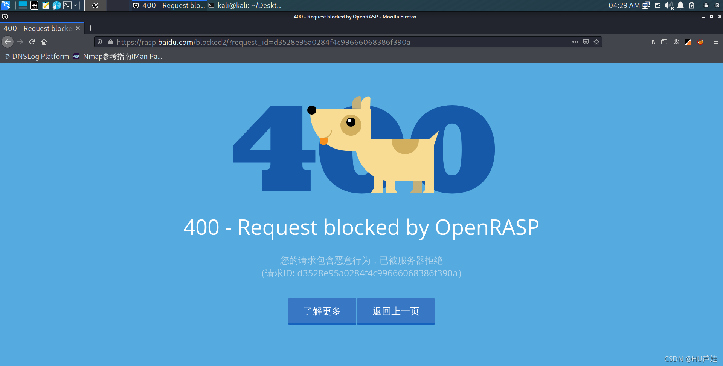
Task: Launch the text editor from the taskbar
Action: pyautogui.click(x=46, y=5)
